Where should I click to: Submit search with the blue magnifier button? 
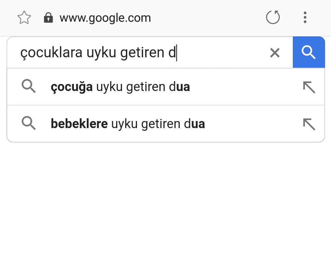(309, 52)
